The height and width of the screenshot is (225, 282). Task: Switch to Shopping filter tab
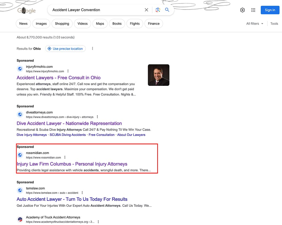(x=62, y=24)
